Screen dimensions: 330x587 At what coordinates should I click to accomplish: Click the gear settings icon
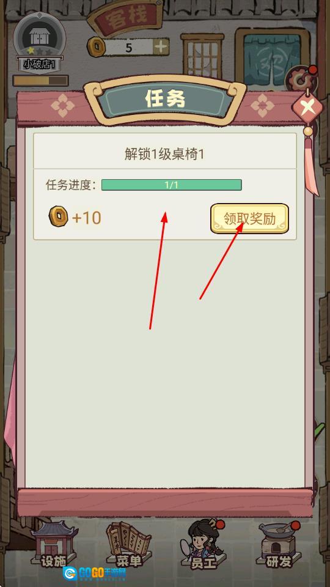tap(299, 79)
